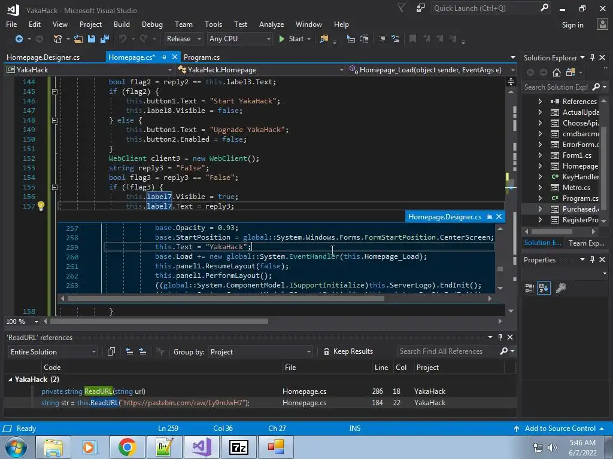Switch to the Homepage.Designer.cs tab
The height and width of the screenshot is (459, 613).
43,57
